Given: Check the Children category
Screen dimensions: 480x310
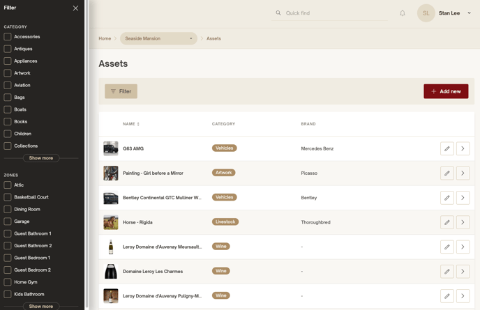Looking at the screenshot, I should (x=8, y=134).
